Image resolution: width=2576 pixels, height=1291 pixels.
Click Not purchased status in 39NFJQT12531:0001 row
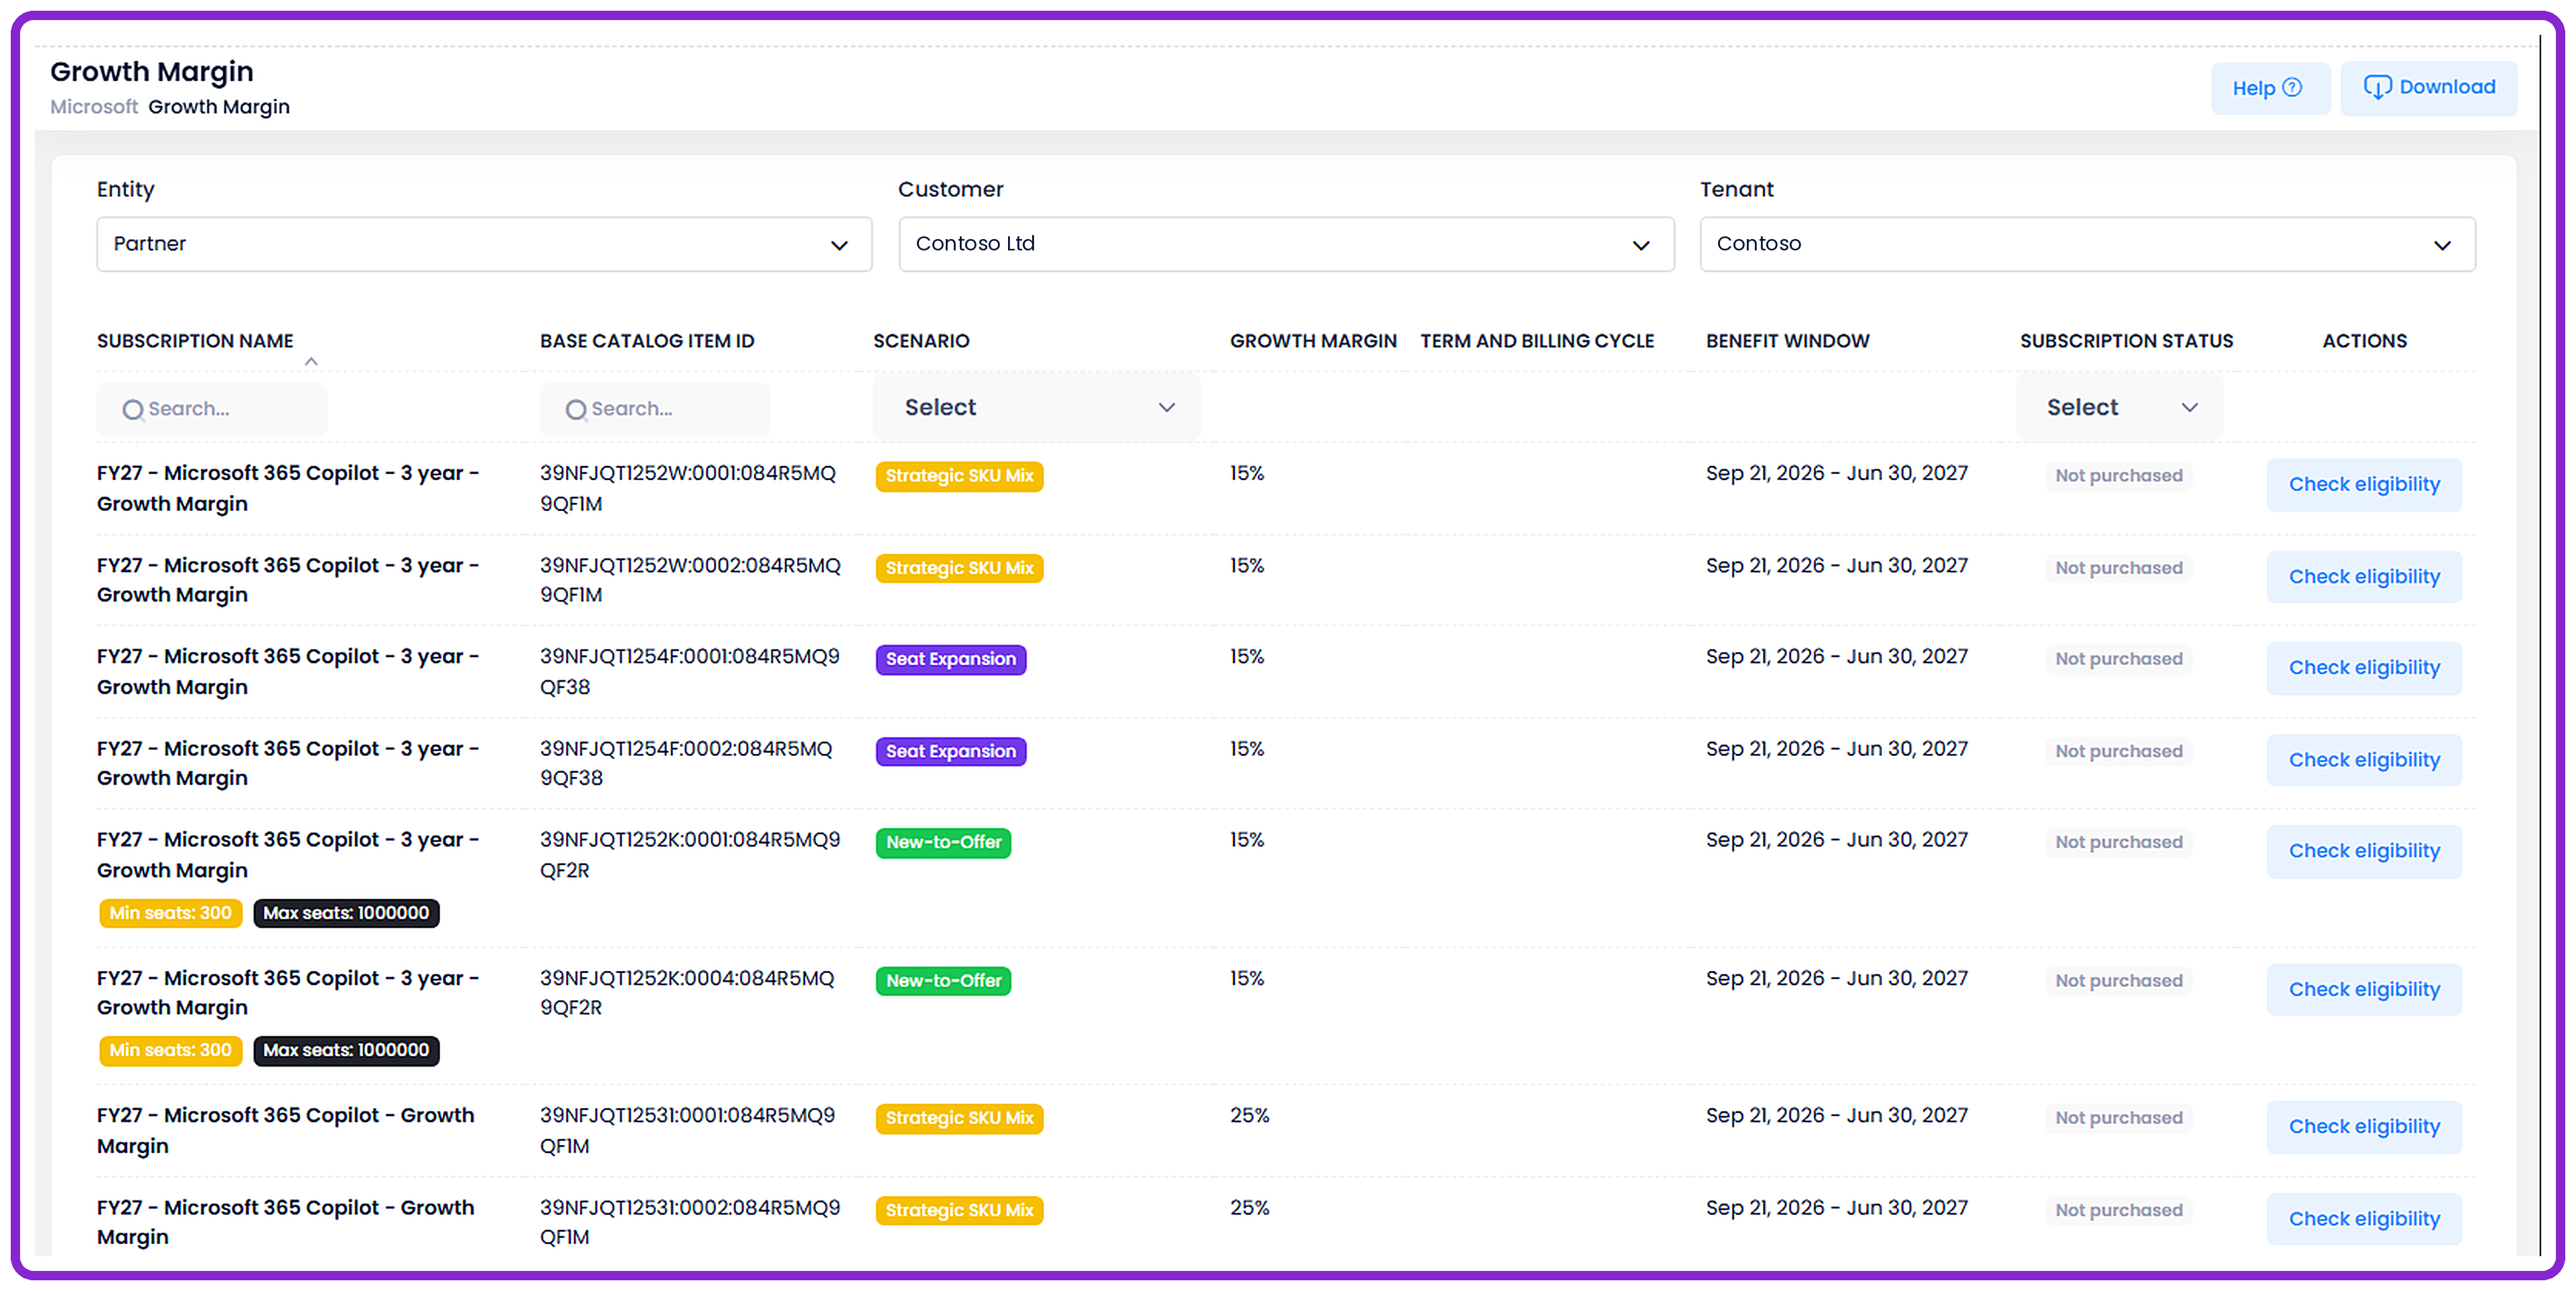tap(2118, 1118)
